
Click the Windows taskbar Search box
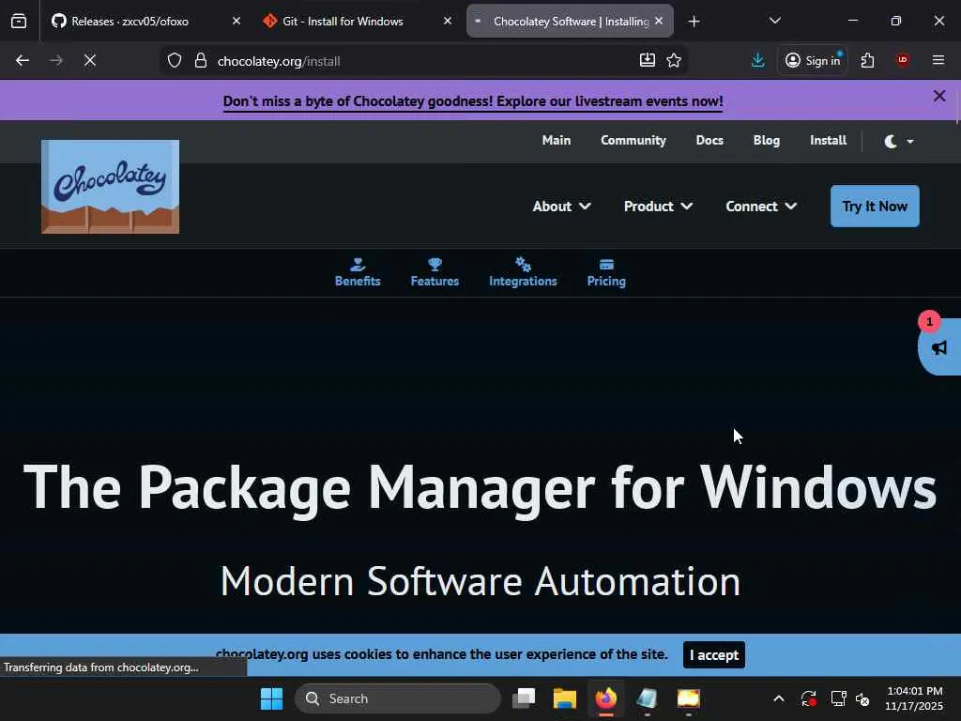pos(398,698)
